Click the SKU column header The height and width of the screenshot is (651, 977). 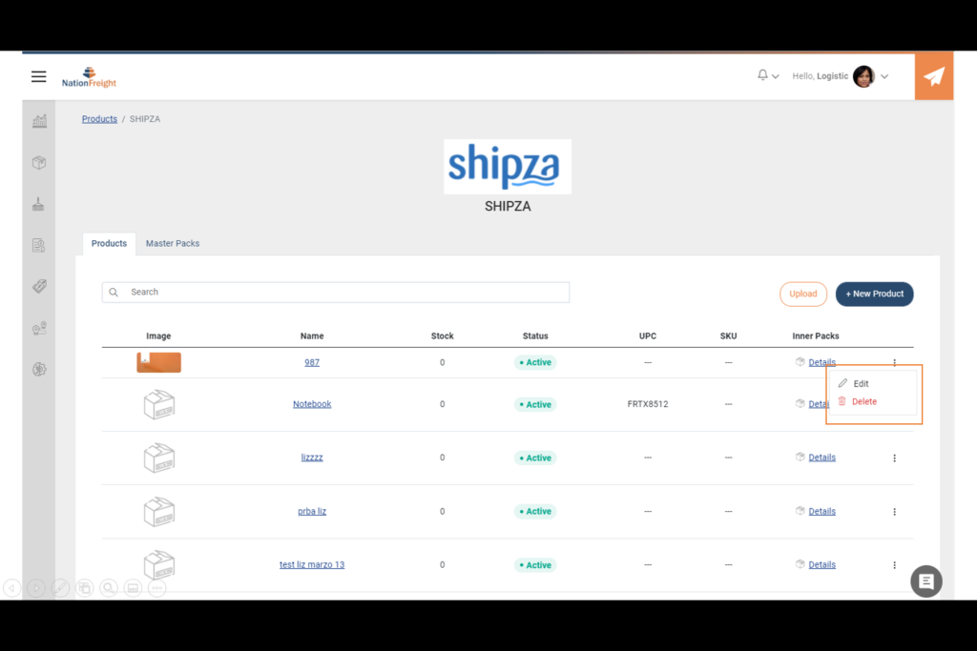click(728, 336)
